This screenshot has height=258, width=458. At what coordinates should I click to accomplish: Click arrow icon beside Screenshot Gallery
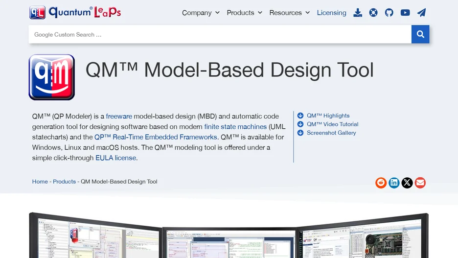(300, 133)
